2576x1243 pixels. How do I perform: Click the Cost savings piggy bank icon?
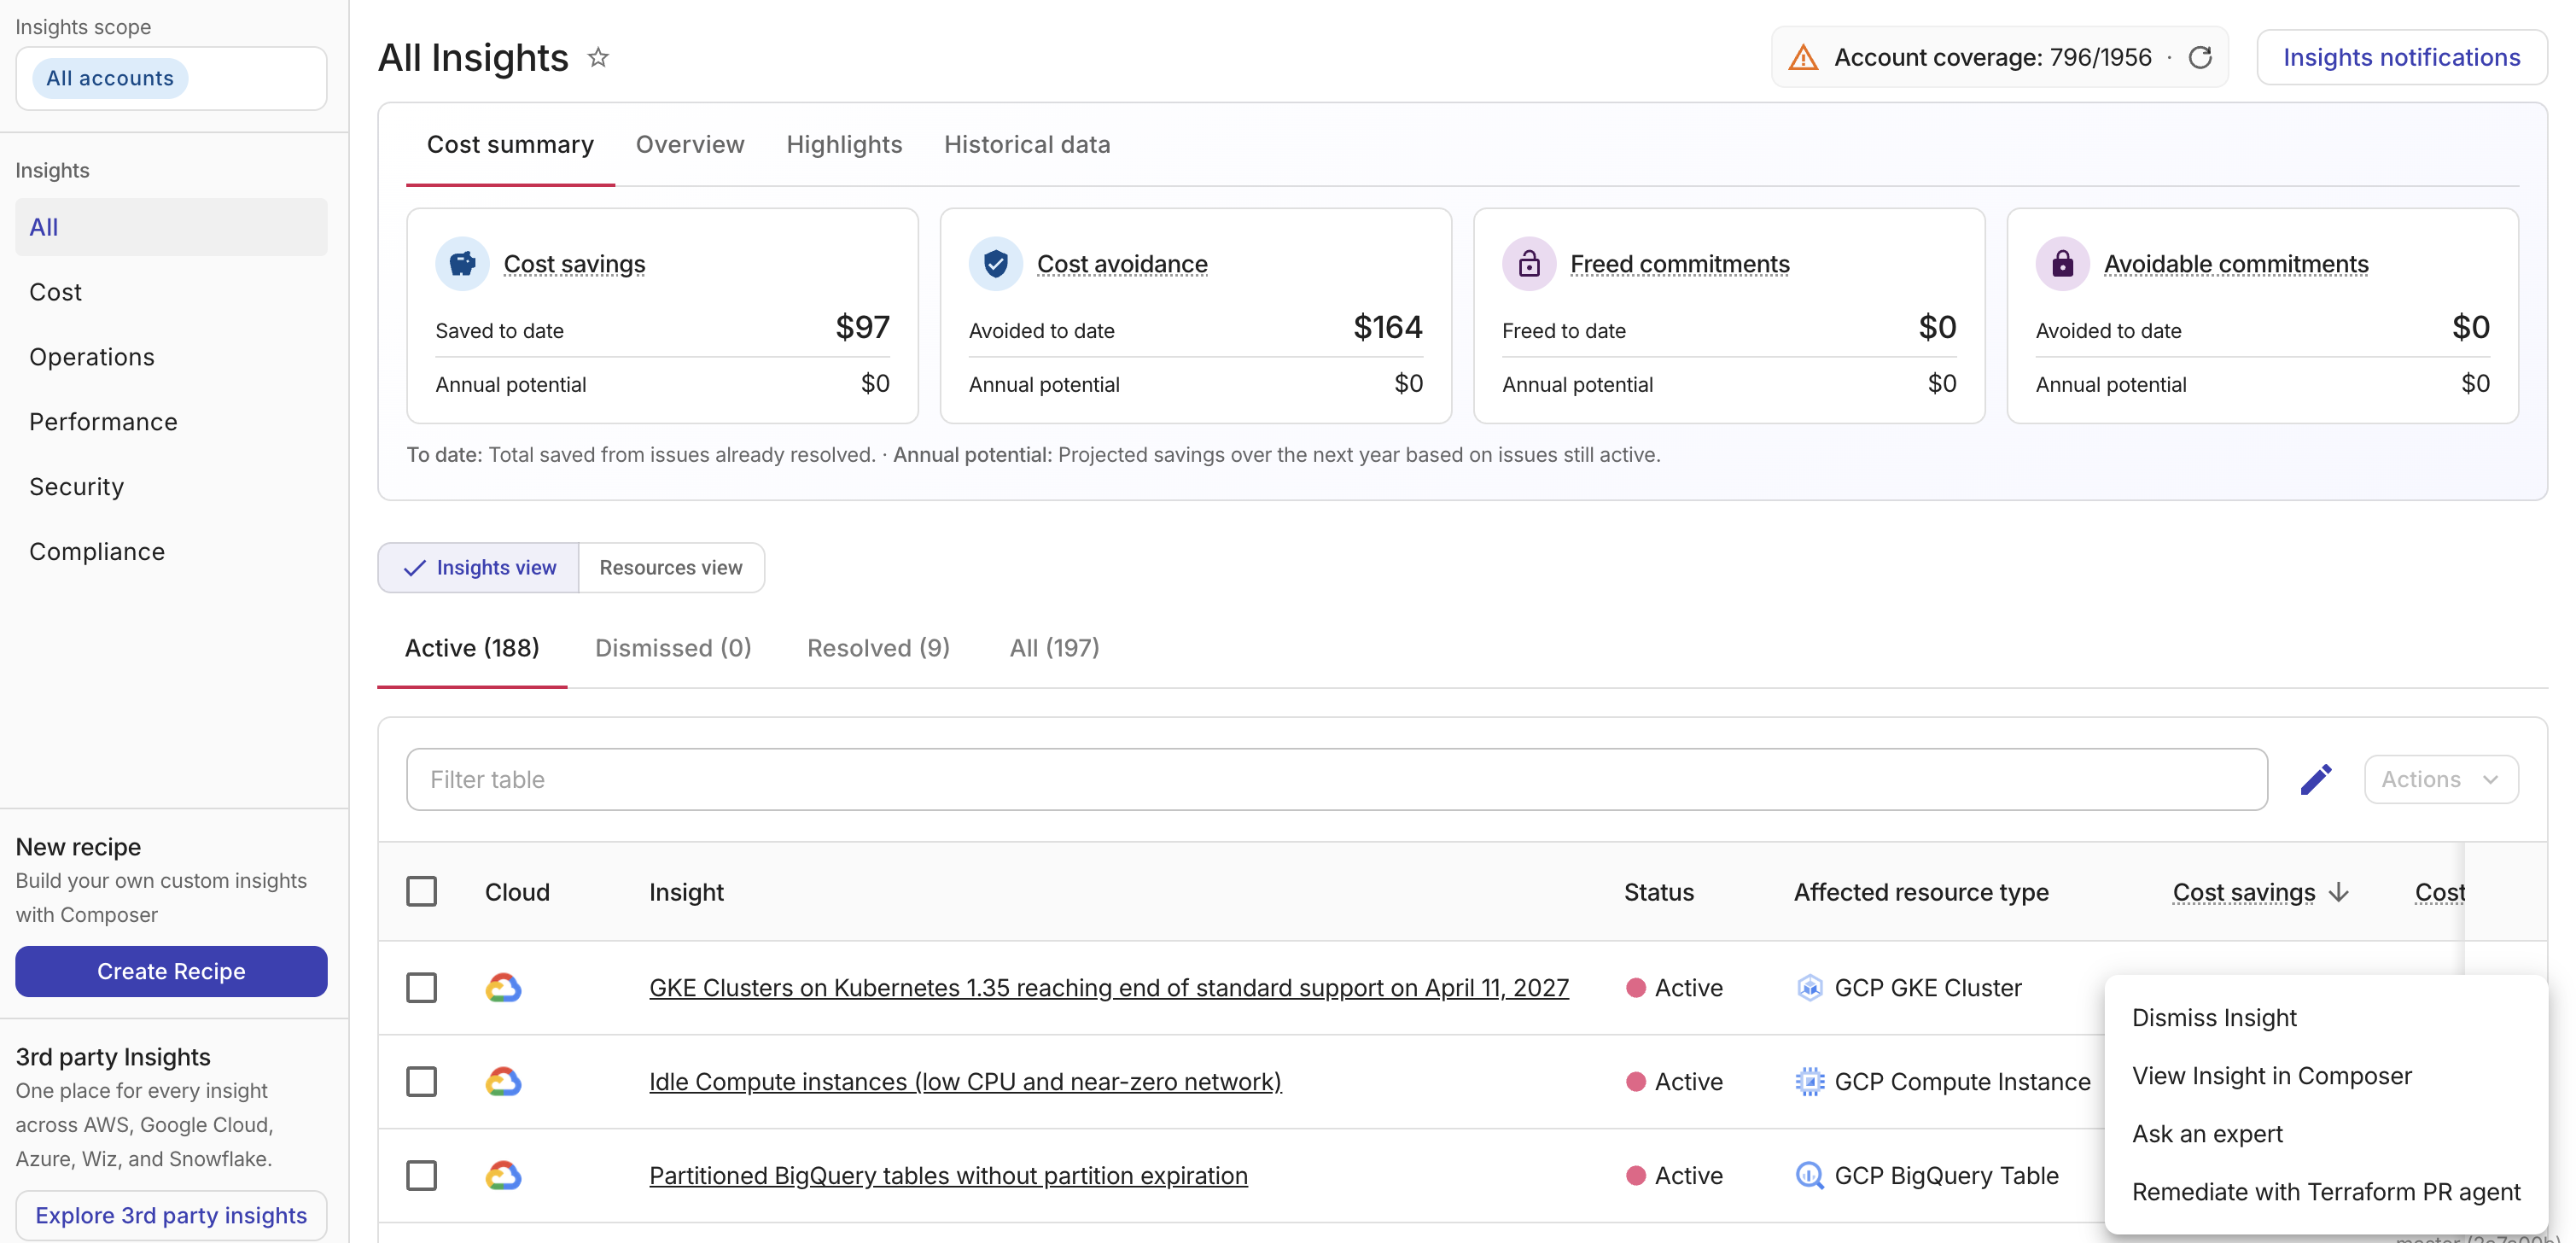pos(462,264)
